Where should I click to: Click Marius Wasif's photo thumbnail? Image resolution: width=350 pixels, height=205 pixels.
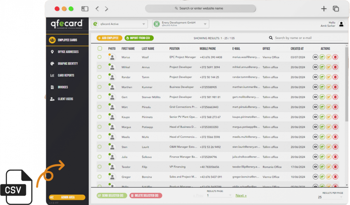(112, 57)
